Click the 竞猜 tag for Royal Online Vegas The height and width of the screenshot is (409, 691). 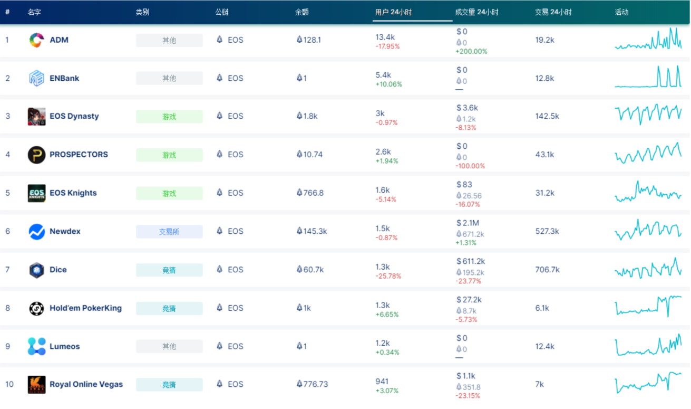169,385
